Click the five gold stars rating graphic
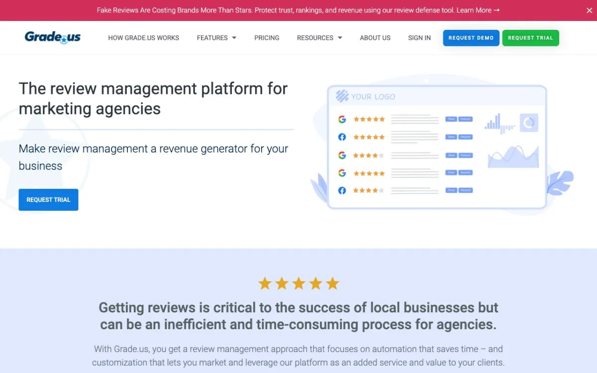The width and height of the screenshot is (597, 373). pos(298,283)
